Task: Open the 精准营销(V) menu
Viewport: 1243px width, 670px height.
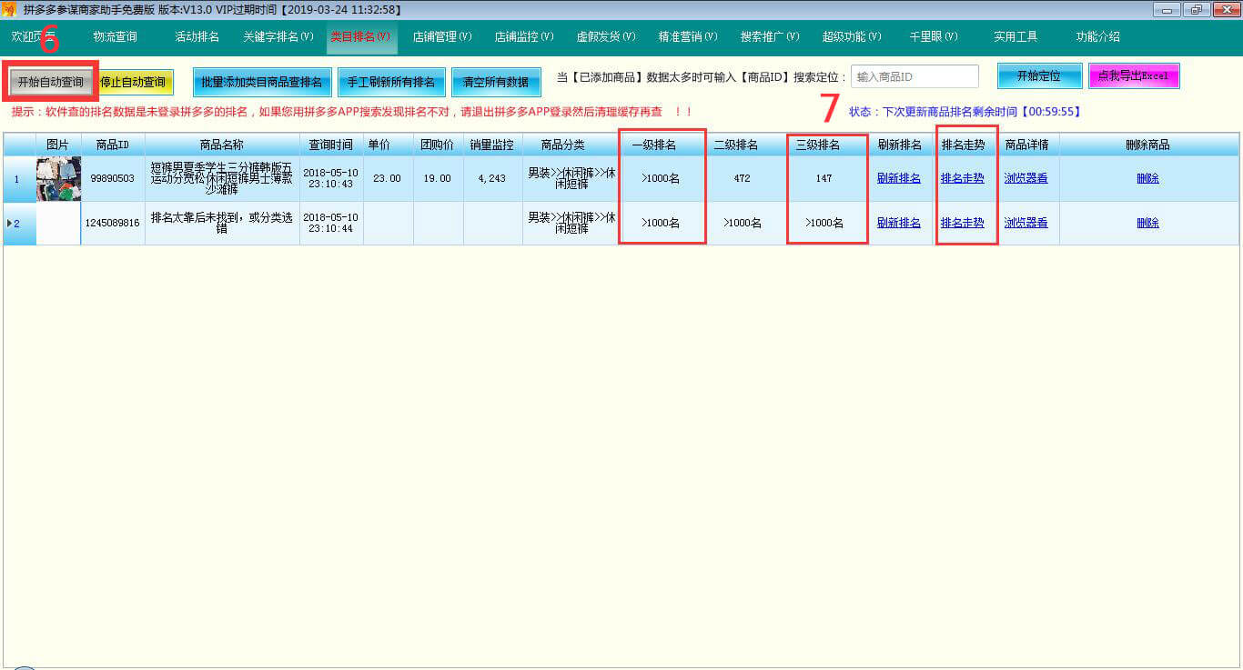Action: (688, 37)
